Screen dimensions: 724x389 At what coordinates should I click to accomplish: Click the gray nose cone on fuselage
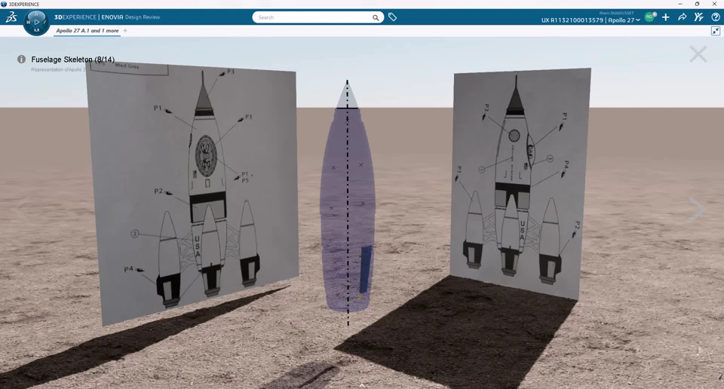click(x=347, y=95)
